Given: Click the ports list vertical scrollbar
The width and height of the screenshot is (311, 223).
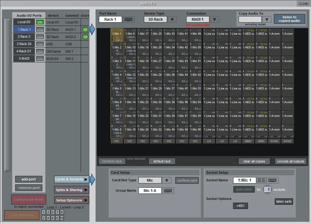Looking at the screenshot, I should point(7,95).
